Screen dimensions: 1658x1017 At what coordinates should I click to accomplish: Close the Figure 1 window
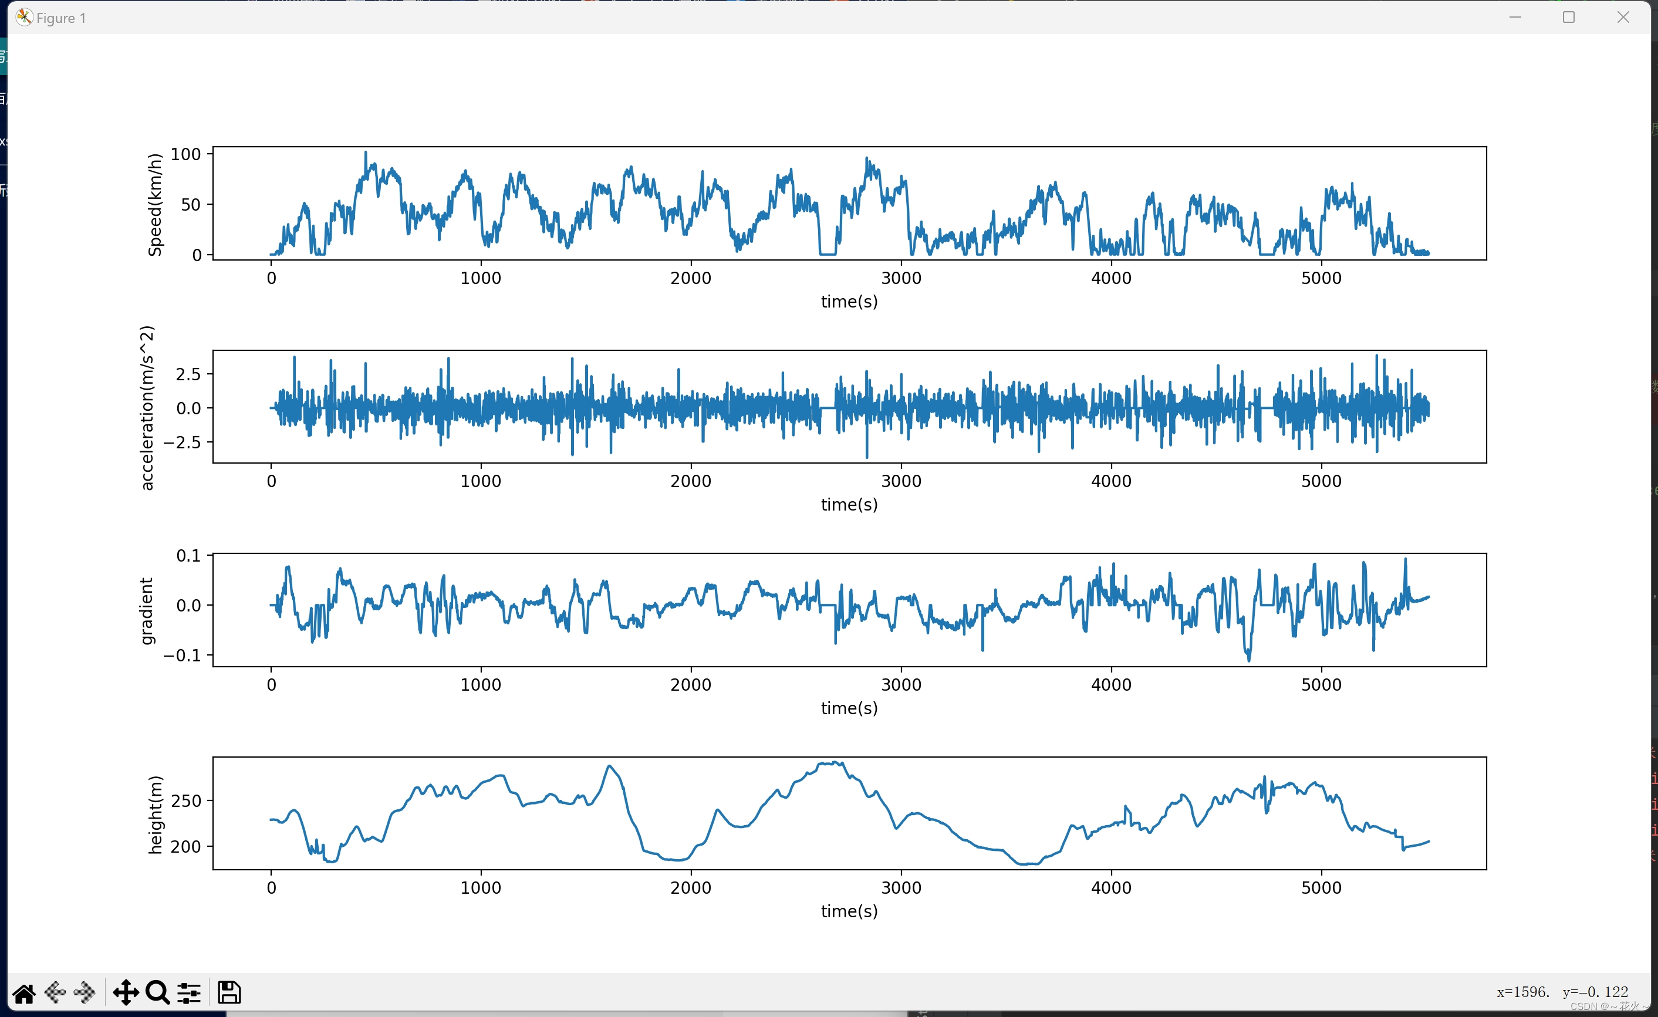1623,18
